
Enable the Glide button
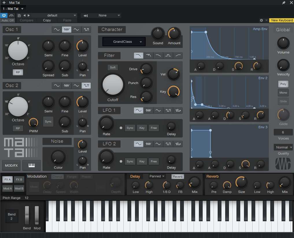click(283, 101)
